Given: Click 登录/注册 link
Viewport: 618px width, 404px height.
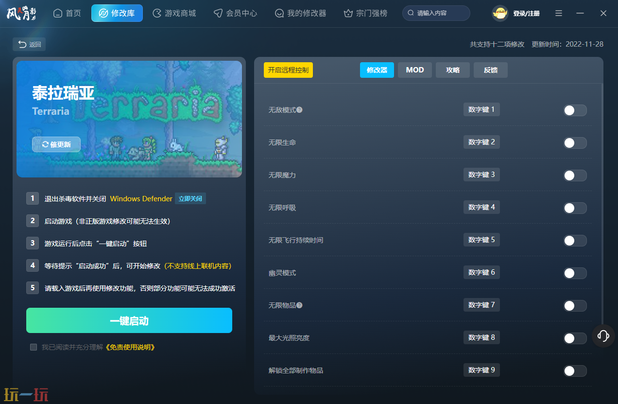Looking at the screenshot, I should click(x=526, y=14).
